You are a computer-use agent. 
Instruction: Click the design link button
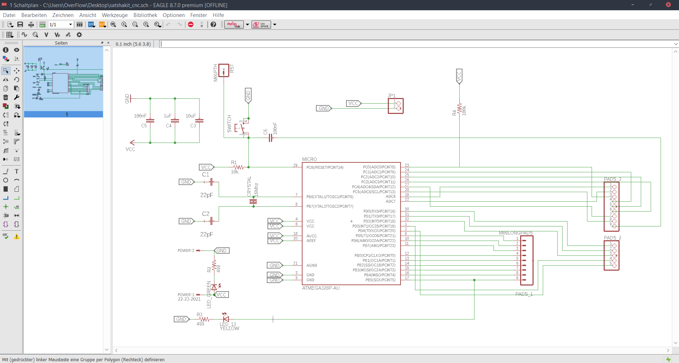pos(234,24)
